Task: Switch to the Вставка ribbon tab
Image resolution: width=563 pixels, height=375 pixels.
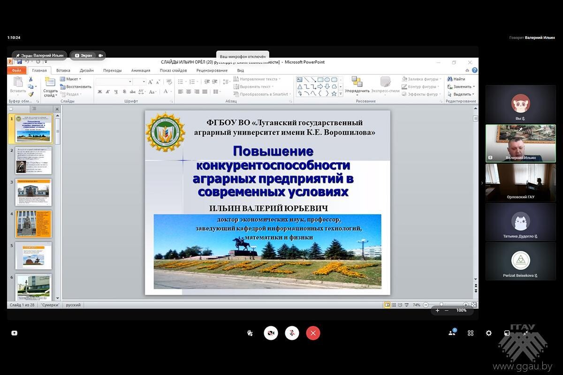Action: click(x=63, y=70)
